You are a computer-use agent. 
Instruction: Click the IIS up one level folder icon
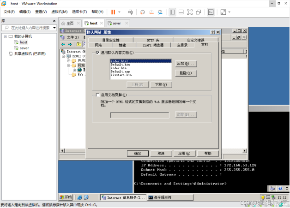79,44
